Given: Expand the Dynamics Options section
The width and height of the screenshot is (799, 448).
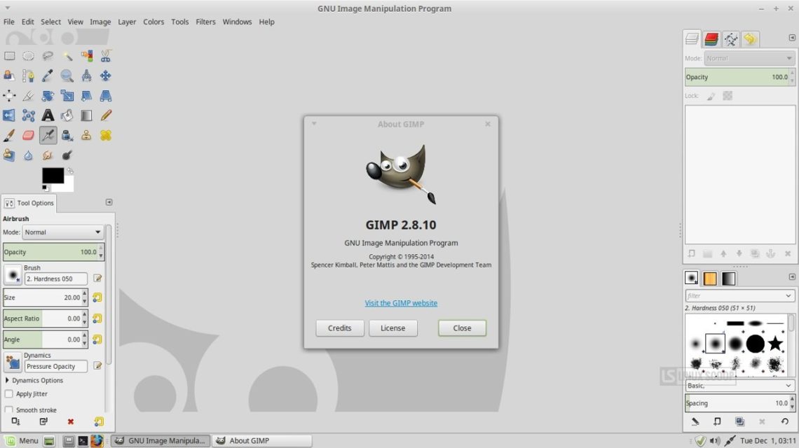Looking at the screenshot, I should click(x=8, y=381).
